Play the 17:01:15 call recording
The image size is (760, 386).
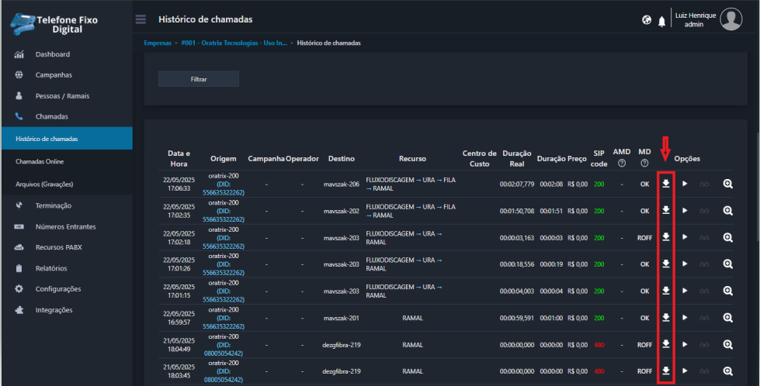pos(685,291)
